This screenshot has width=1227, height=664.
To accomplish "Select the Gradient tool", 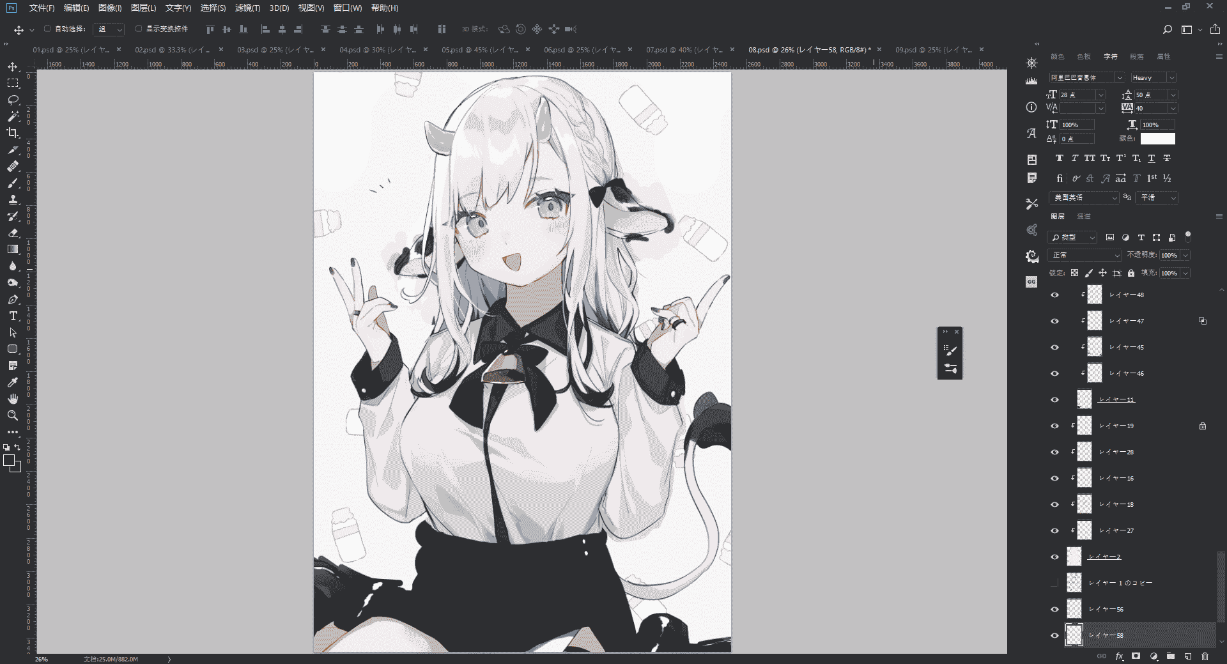I will [13, 250].
